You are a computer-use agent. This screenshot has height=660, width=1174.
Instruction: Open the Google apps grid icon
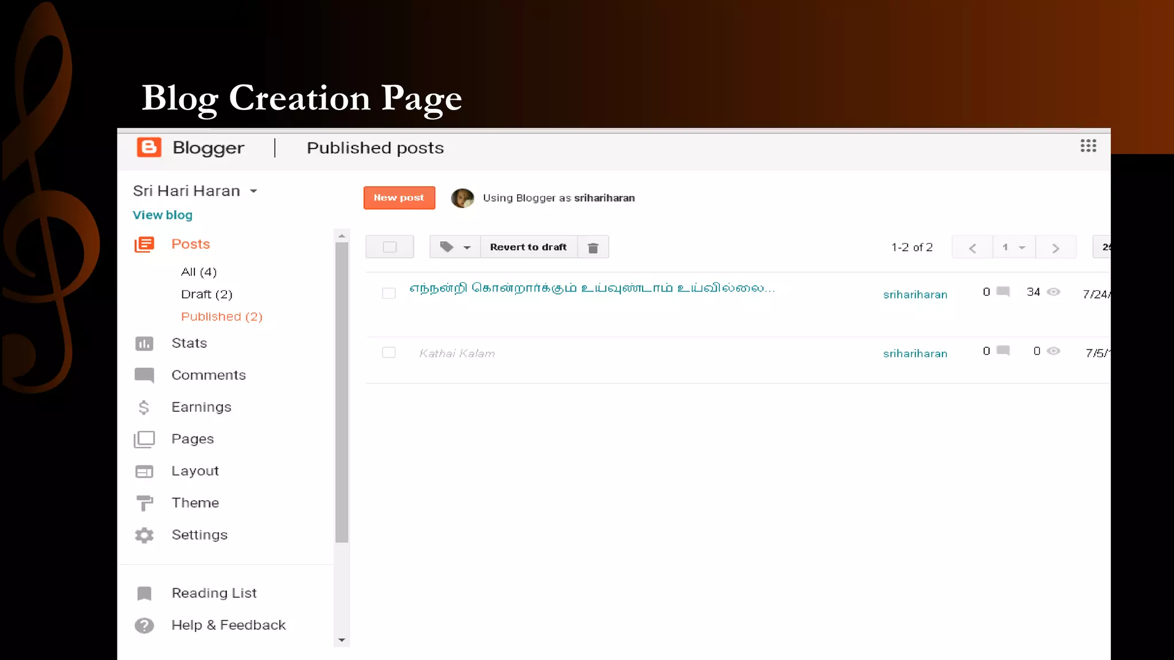tap(1088, 146)
